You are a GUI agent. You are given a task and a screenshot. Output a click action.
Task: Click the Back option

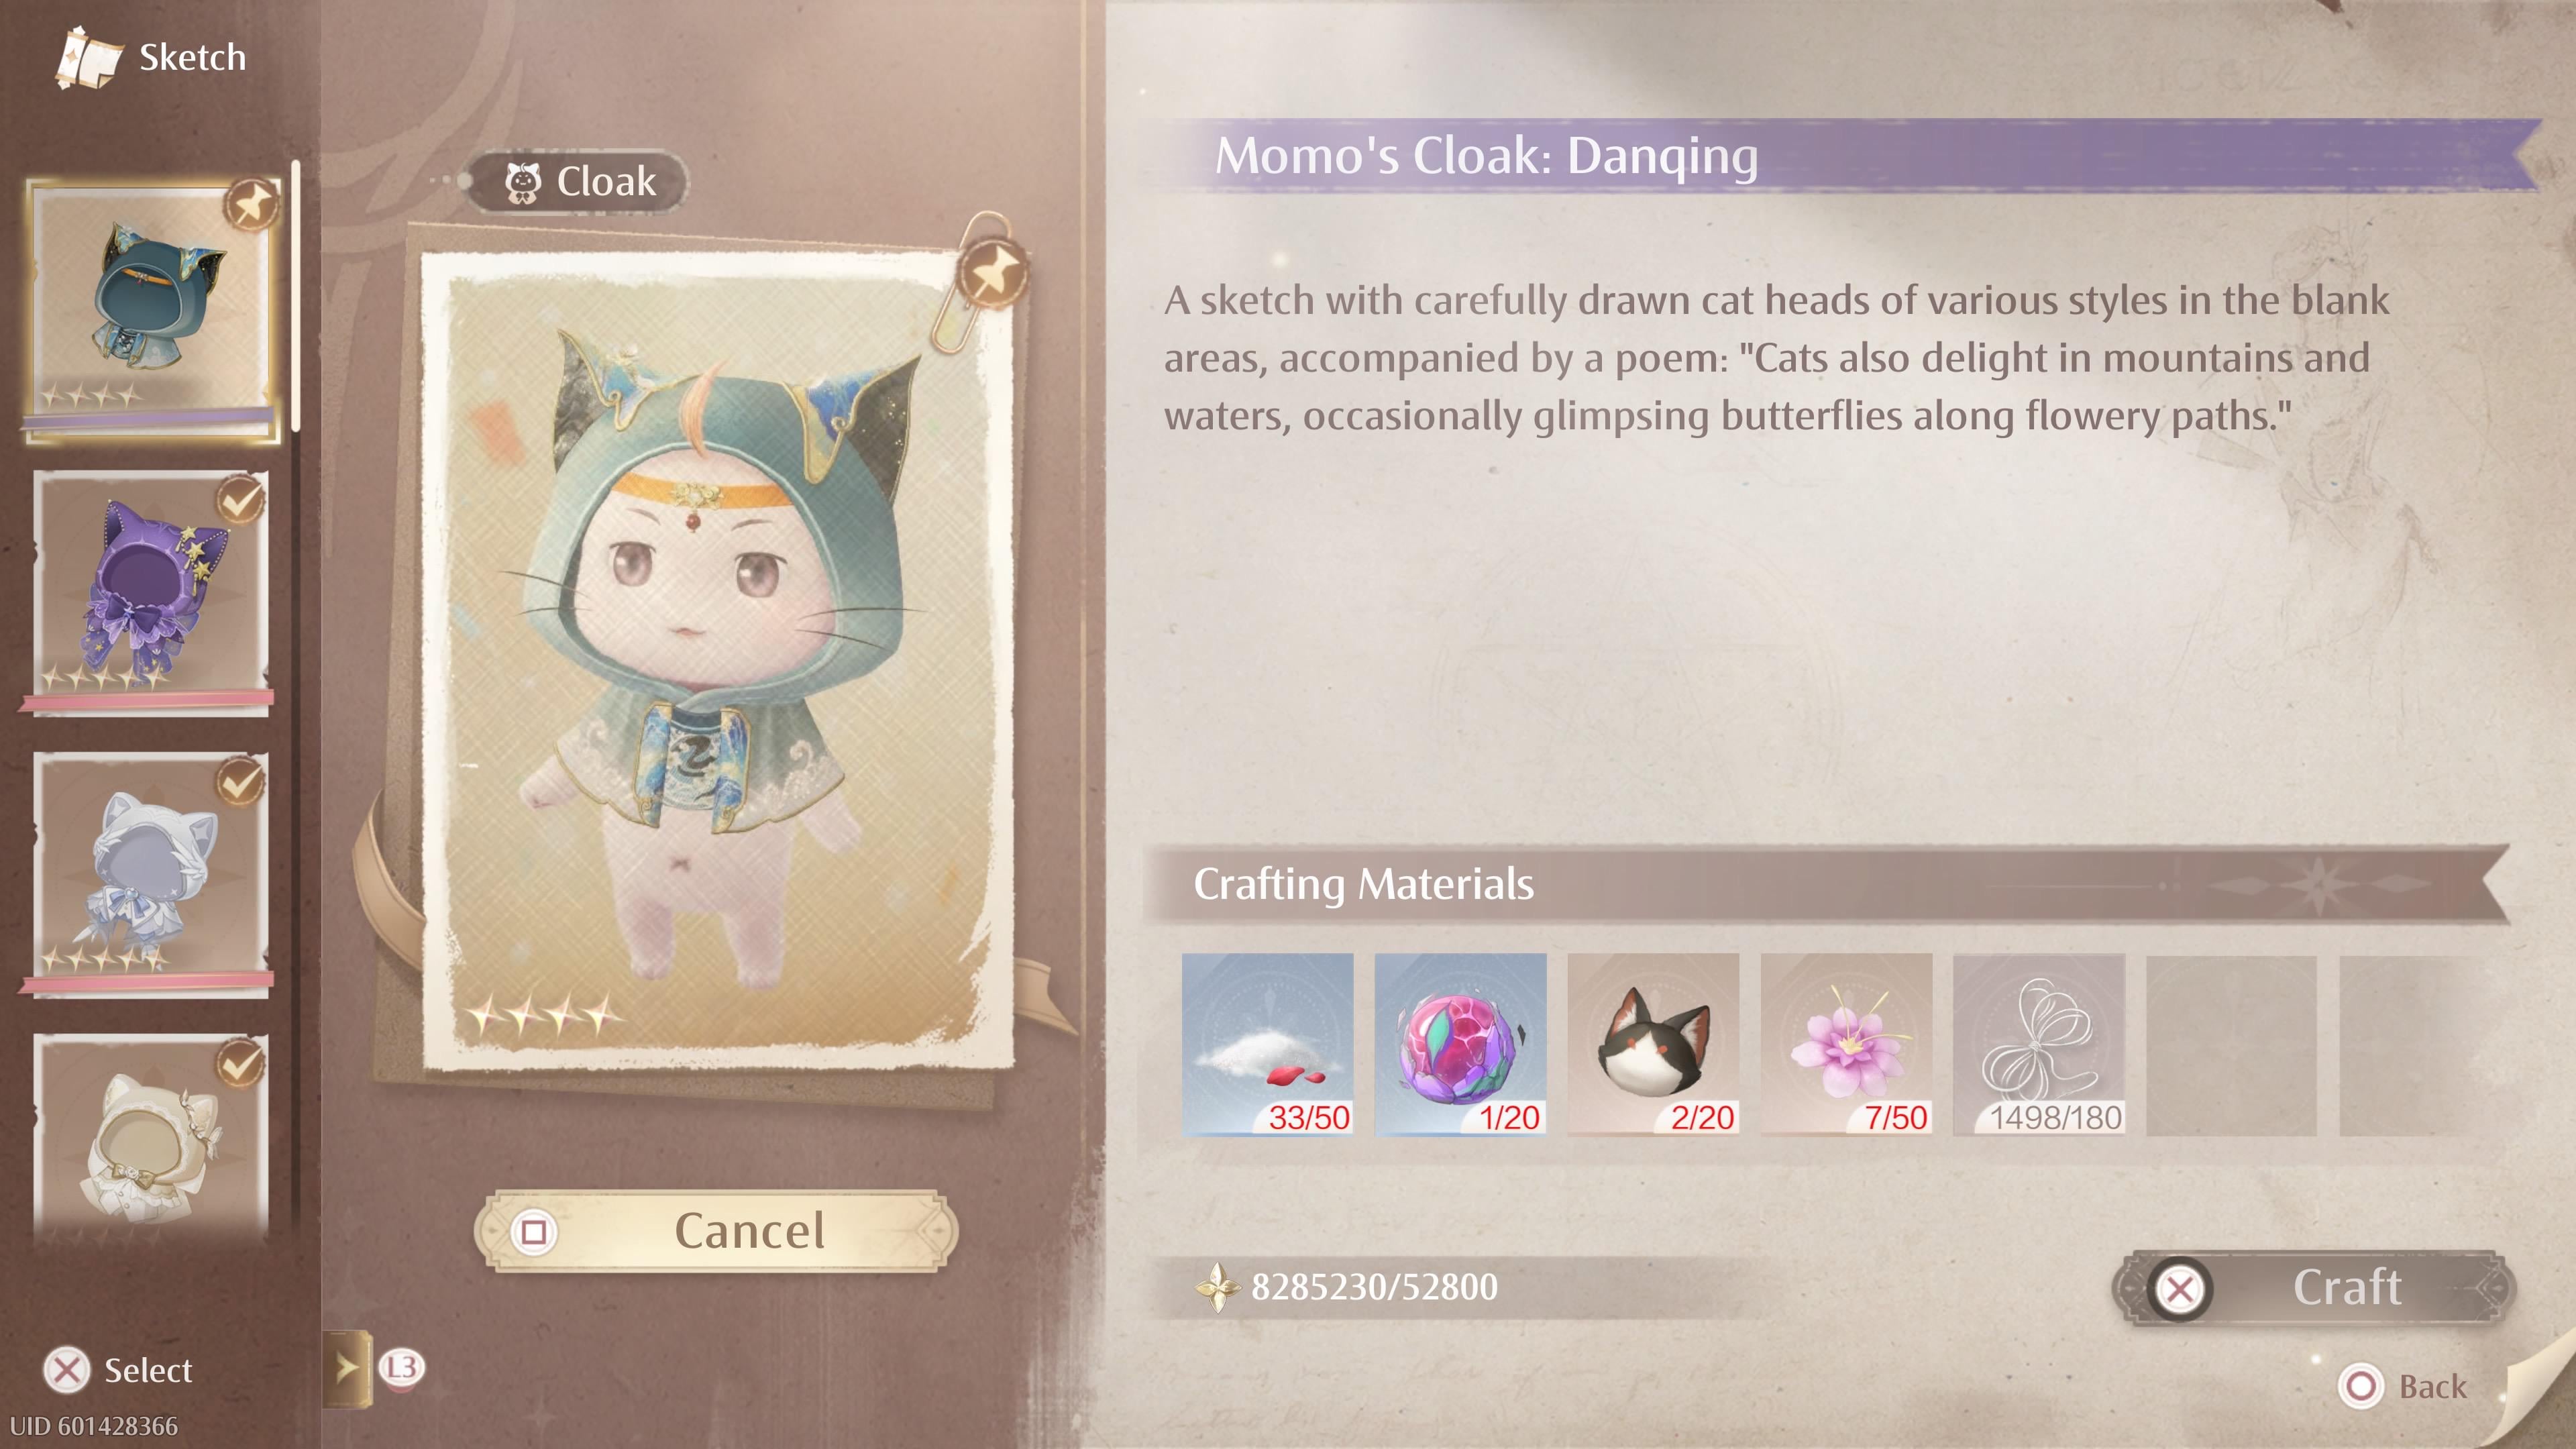coord(2403,1386)
